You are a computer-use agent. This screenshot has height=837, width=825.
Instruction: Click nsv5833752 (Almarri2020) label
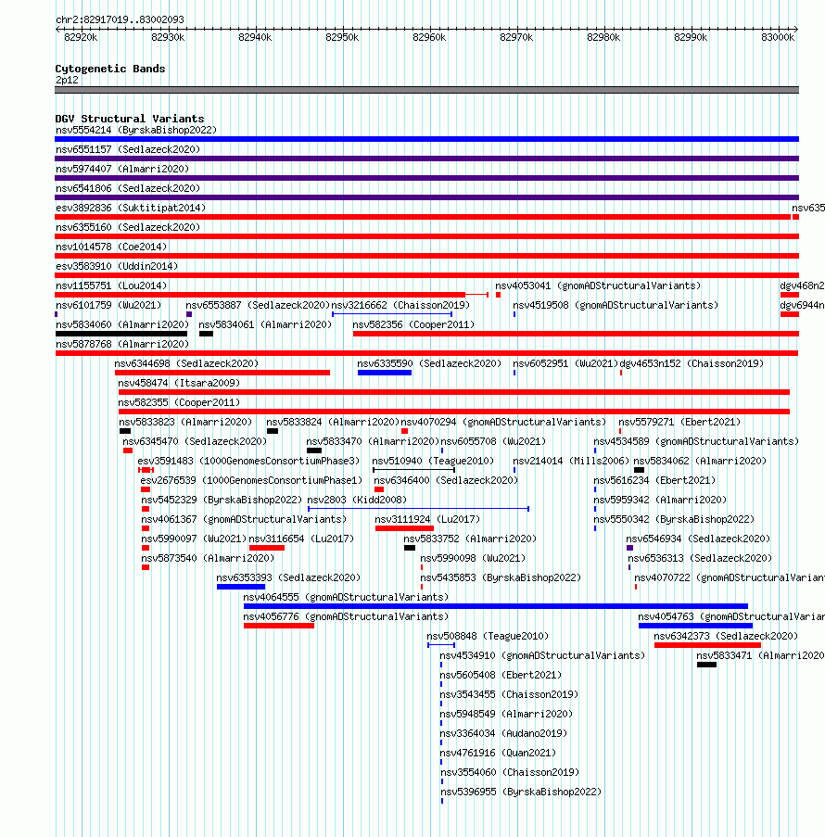(470, 539)
